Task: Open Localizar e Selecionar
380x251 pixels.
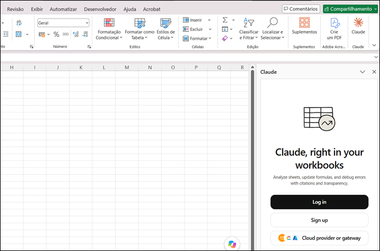Action: pos(272,29)
